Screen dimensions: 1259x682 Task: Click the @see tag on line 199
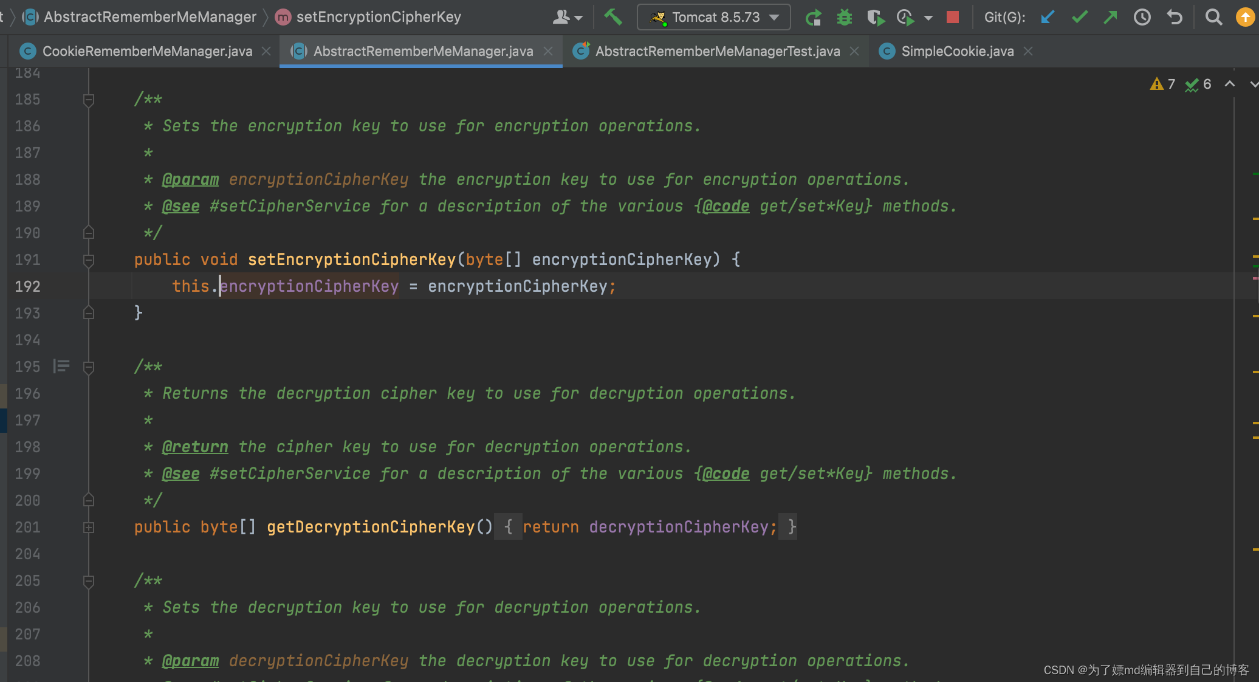pyautogui.click(x=180, y=474)
